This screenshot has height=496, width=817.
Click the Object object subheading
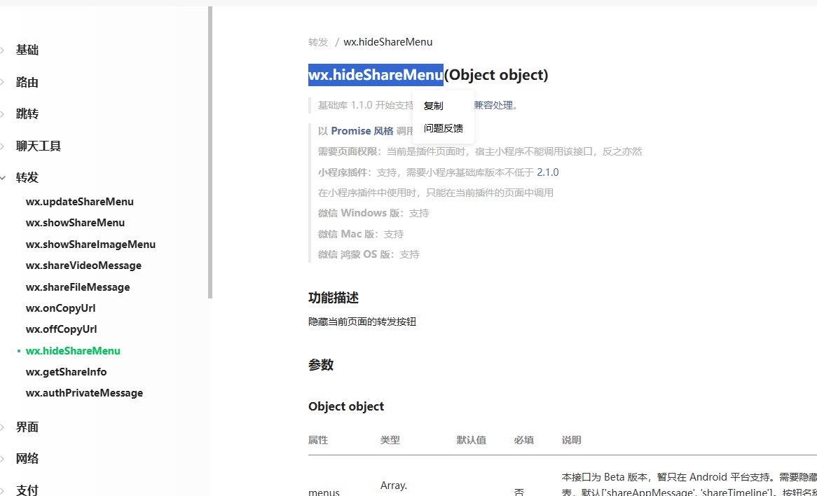pyautogui.click(x=346, y=406)
